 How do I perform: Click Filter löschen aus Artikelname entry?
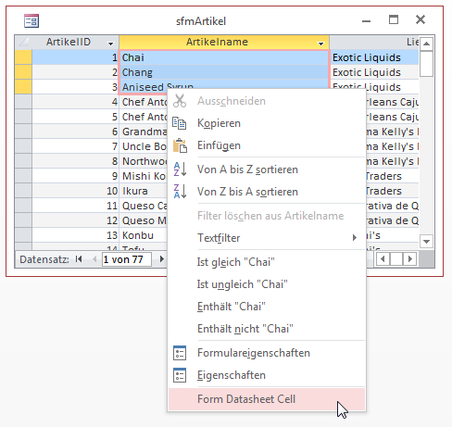coord(267,216)
